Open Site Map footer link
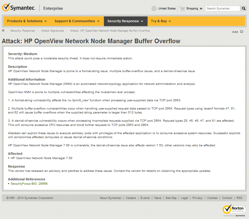 [x=171, y=198]
